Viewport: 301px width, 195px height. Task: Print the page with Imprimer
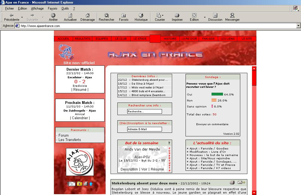click(177, 17)
